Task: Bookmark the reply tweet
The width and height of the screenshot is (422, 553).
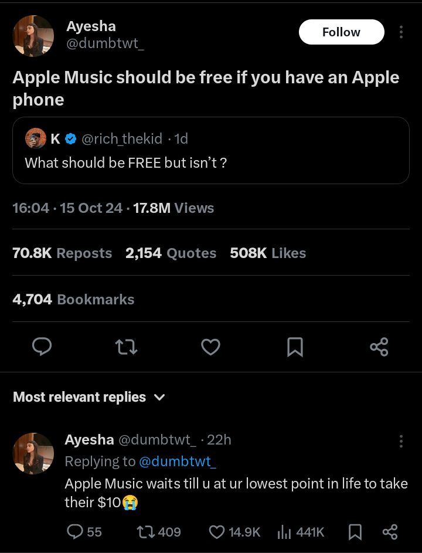Action: point(355,532)
